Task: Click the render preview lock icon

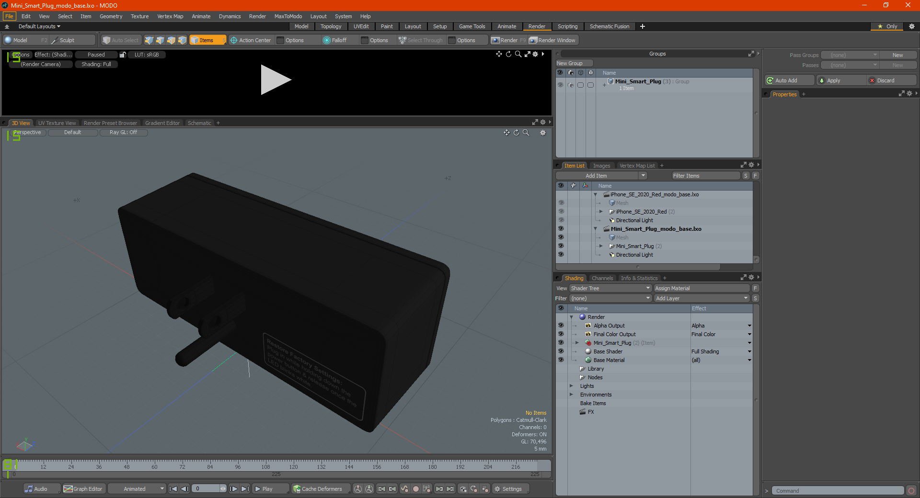Action: 123,55
